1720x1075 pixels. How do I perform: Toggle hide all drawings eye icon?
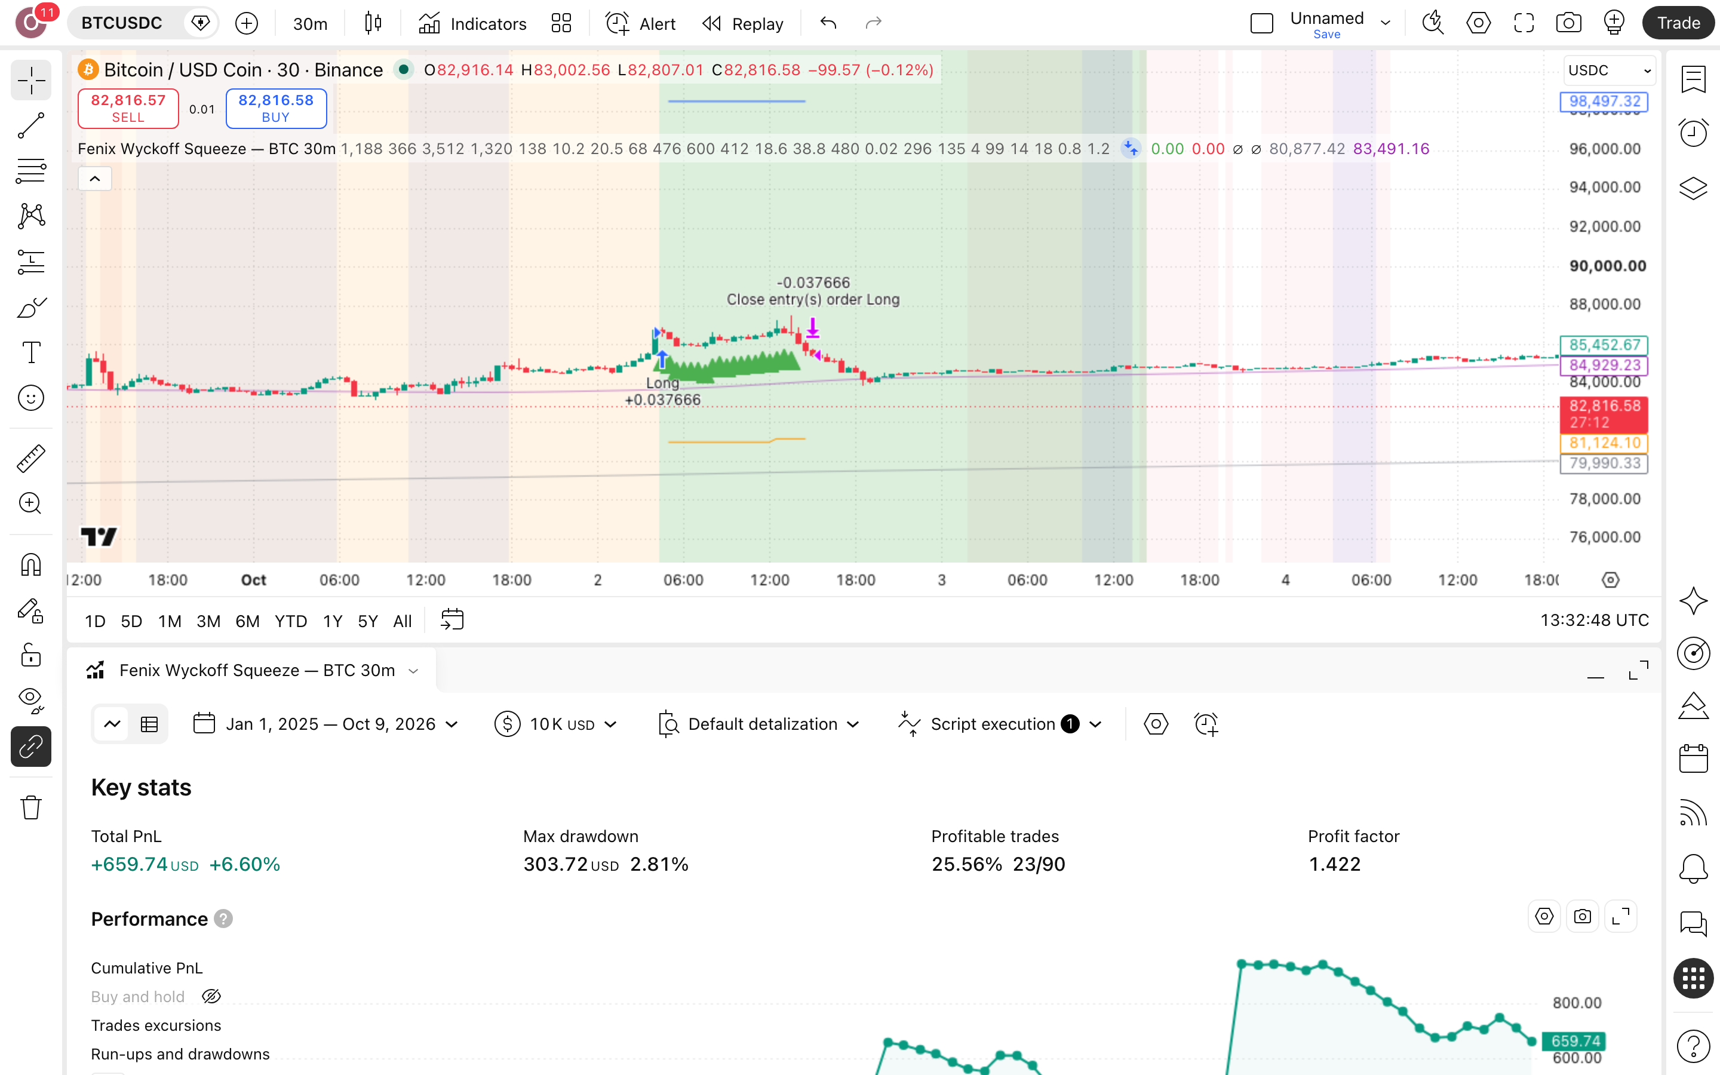pyautogui.click(x=30, y=701)
